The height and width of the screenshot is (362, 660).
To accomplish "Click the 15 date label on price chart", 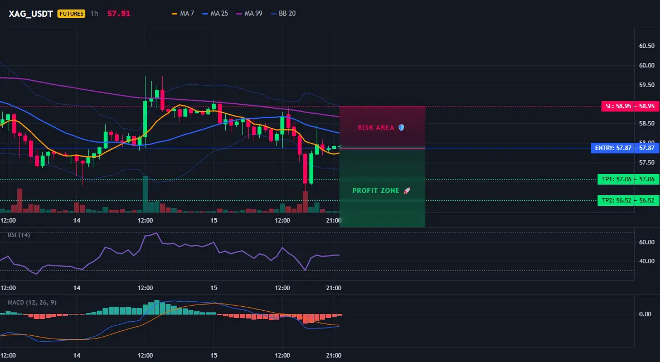I will point(214,220).
